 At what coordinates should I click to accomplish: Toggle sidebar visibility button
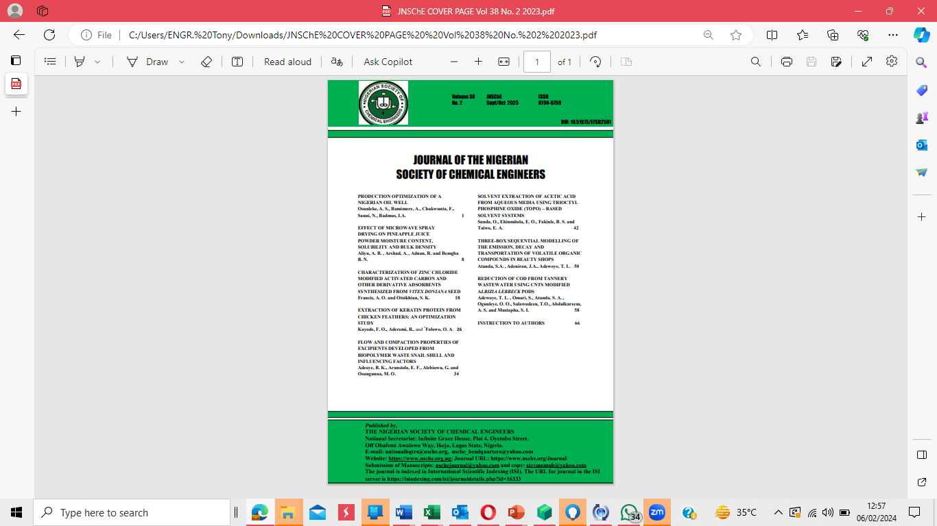(921, 455)
